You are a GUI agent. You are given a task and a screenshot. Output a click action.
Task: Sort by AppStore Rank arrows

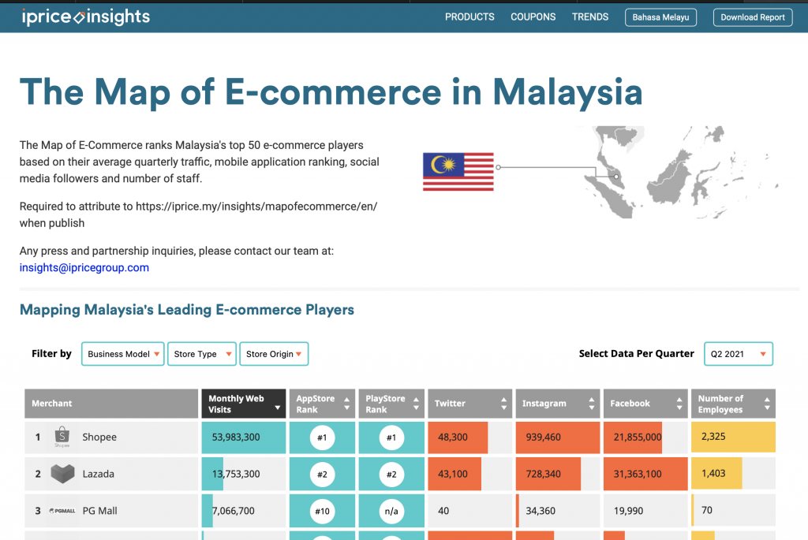point(347,404)
